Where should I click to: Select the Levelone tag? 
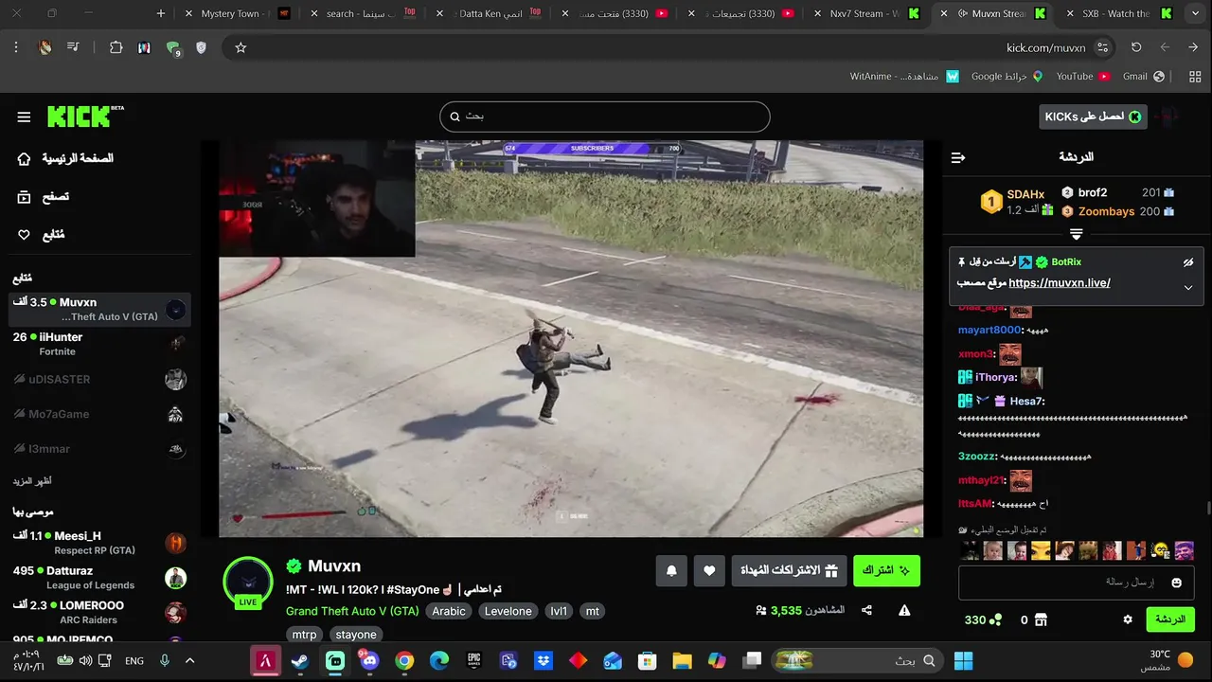point(508,611)
